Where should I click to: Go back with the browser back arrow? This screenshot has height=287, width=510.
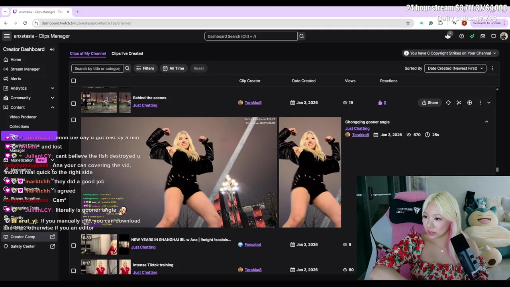[x=6, y=23]
